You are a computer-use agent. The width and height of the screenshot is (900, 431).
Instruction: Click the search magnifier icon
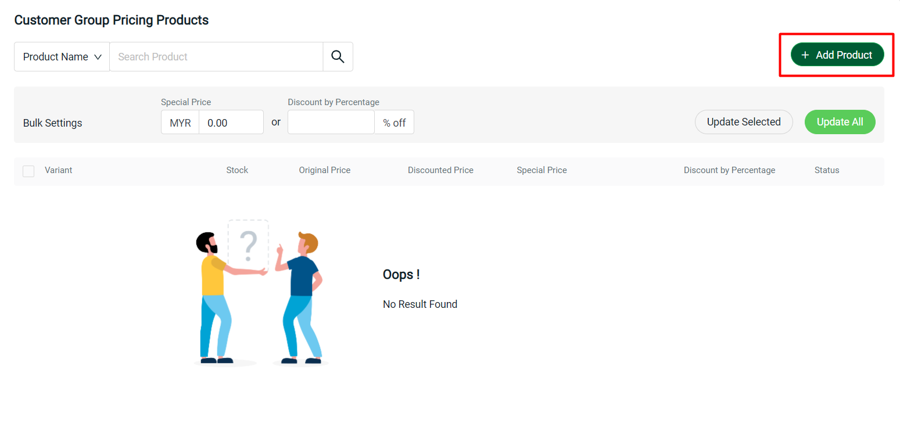click(x=338, y=56)
